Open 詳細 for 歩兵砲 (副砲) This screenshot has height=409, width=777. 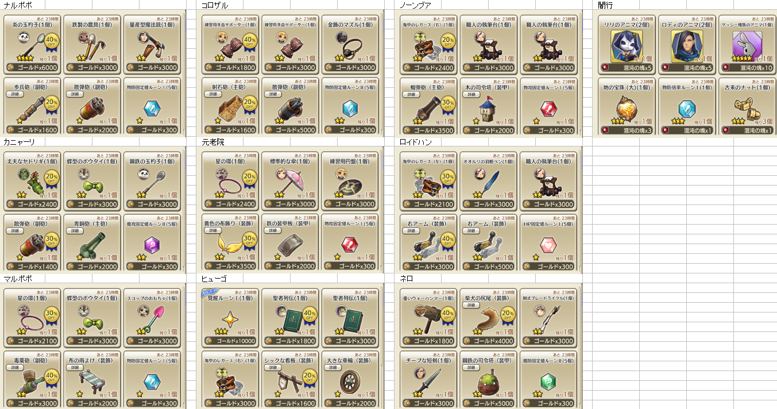15,94
